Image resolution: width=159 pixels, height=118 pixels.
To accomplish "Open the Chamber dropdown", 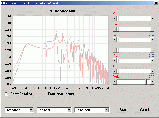I will click(x=69, y=110).
